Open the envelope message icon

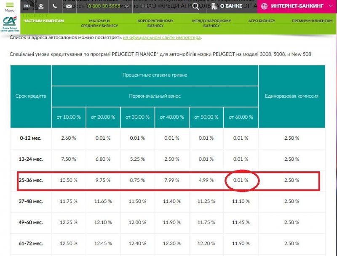(69, 6)
